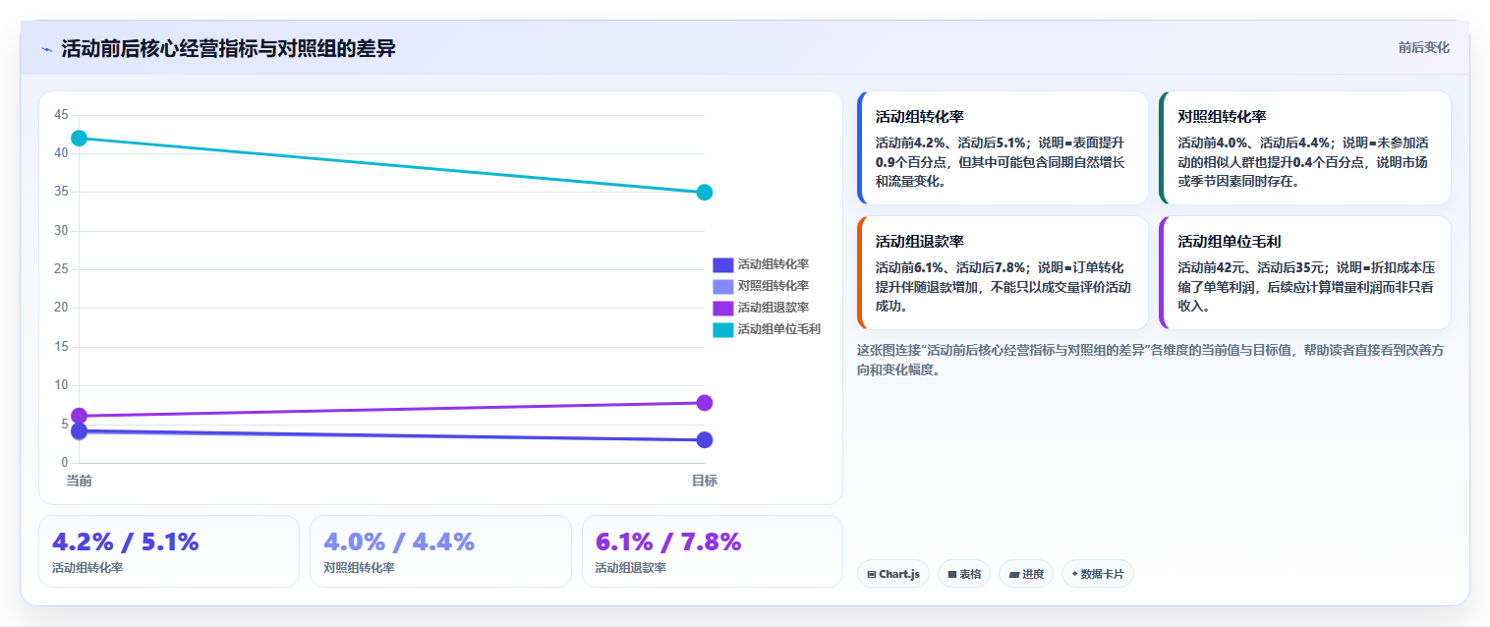Click the main title 活动前后核心经营指标与对照组的差异

coord(228,48)
